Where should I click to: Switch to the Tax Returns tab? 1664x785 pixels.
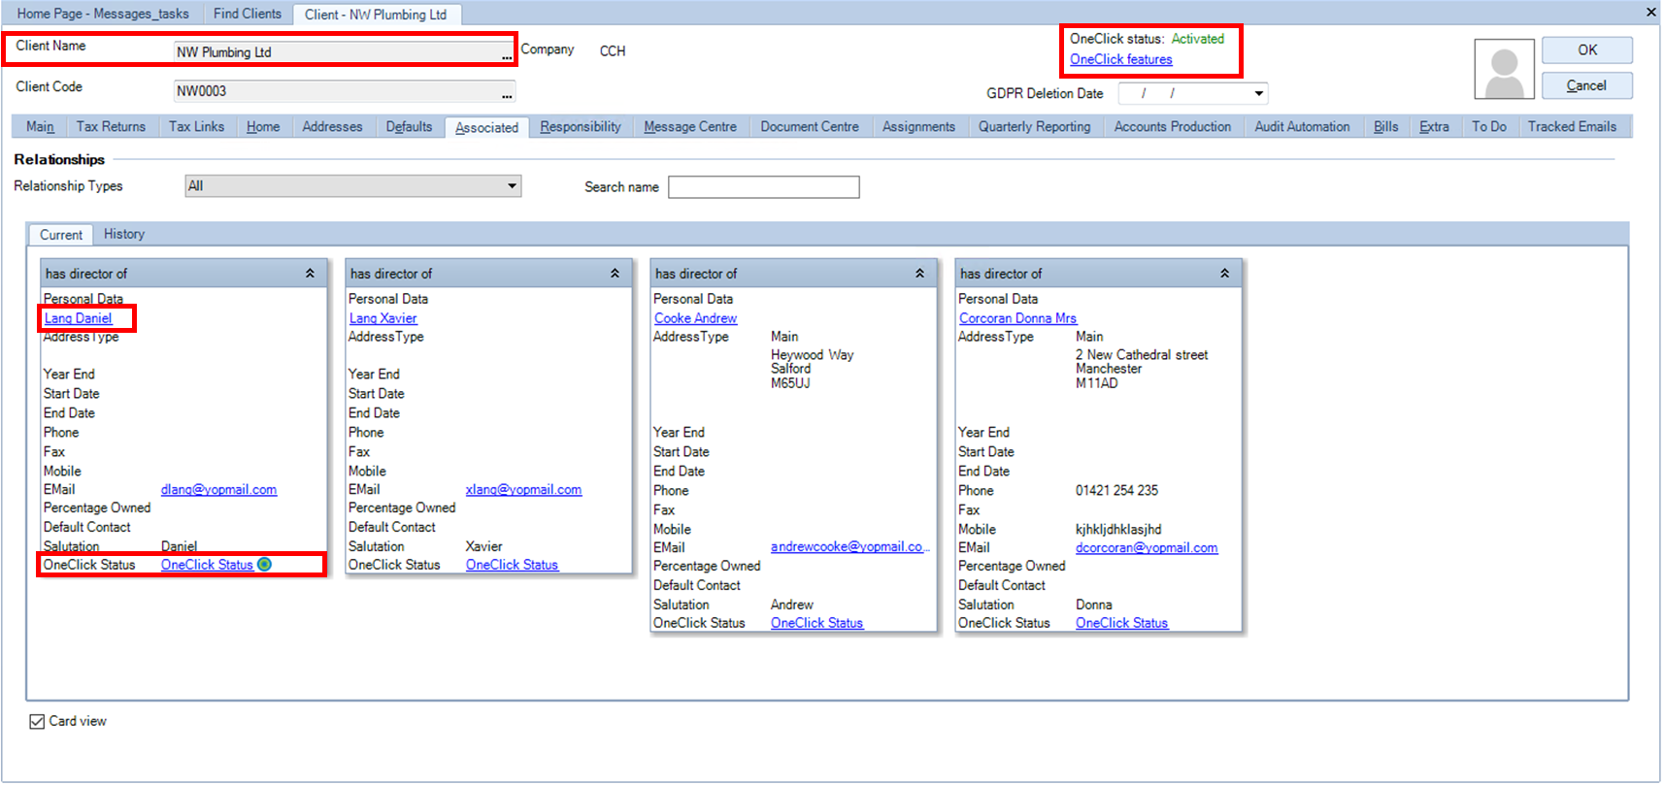[111, 127]
